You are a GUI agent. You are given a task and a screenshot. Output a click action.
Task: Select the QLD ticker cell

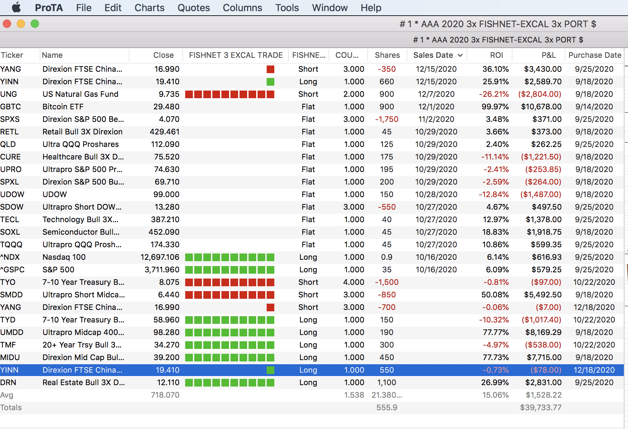coord(8,144)
